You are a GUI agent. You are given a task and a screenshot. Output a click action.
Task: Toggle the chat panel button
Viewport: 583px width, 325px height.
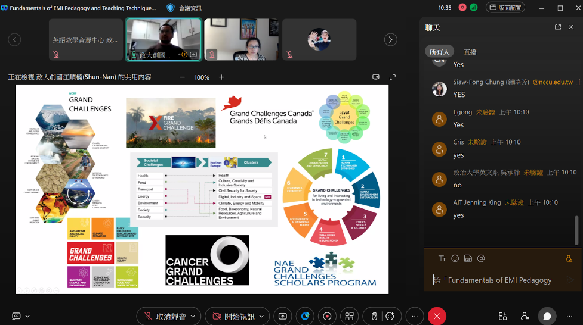pyautogui.click(x=547, y=316)
